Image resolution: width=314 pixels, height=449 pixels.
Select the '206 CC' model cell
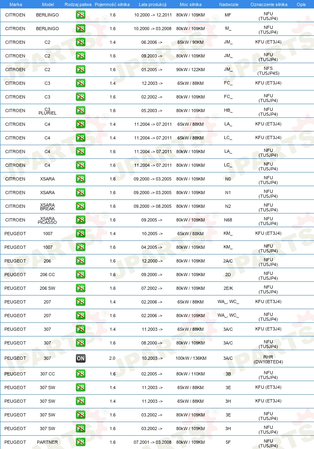tap(47, 275)
